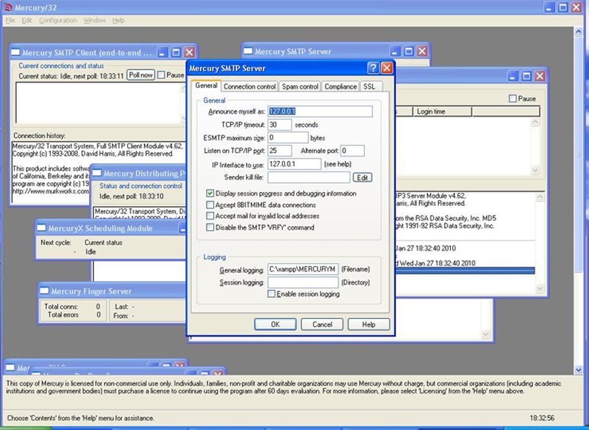Enable Accept mail for invalid local addresses
This screenshot has width=589, height=430.
[x=210, y=216]
